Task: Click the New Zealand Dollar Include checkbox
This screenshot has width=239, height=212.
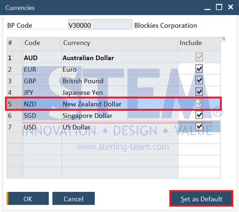Action: 199,103
